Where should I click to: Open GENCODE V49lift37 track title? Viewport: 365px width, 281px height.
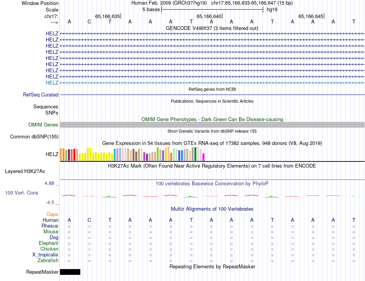212,28
